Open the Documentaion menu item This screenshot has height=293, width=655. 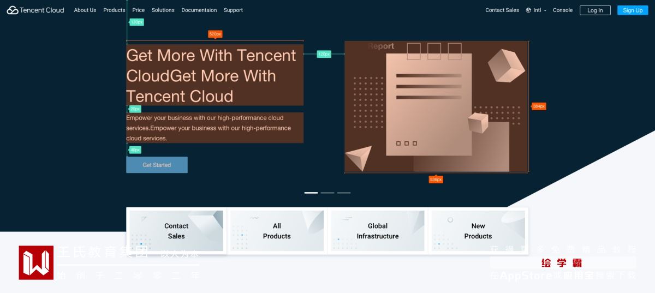199,10
